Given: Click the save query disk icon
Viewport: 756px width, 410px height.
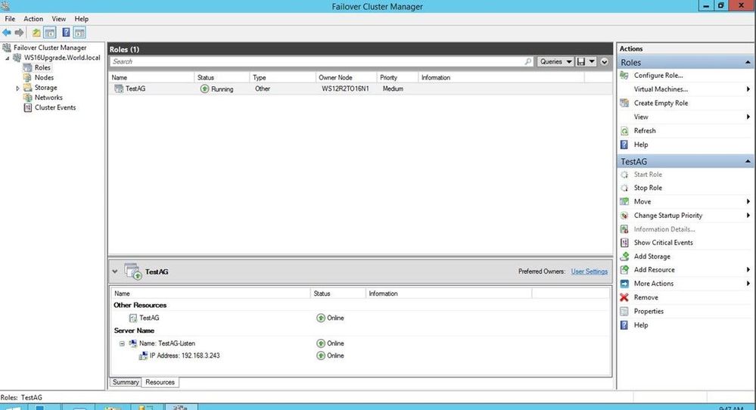Looking at the screenshot, I should (581, 62).
